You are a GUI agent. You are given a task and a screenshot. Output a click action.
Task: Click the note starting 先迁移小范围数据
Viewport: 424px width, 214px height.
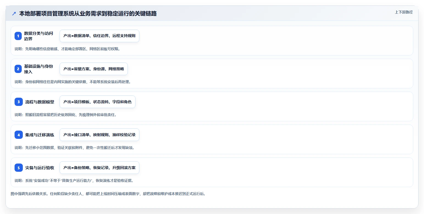click(x=74, y=148)
